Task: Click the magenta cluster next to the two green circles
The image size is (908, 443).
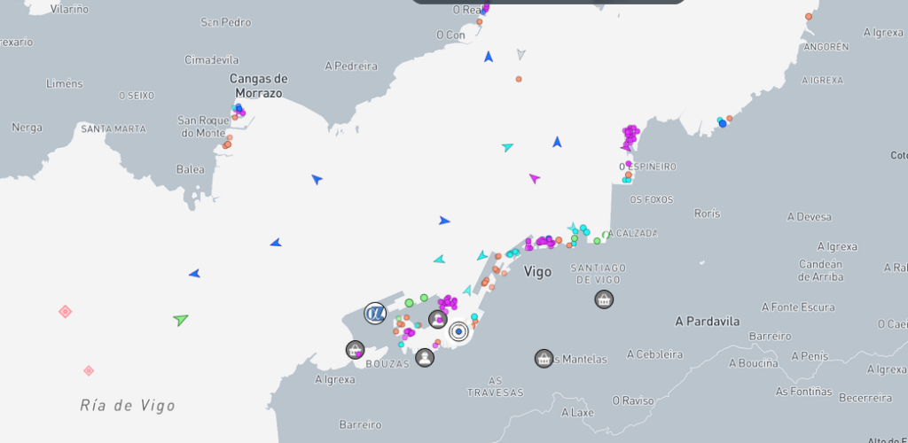Action: pos(447,302)
